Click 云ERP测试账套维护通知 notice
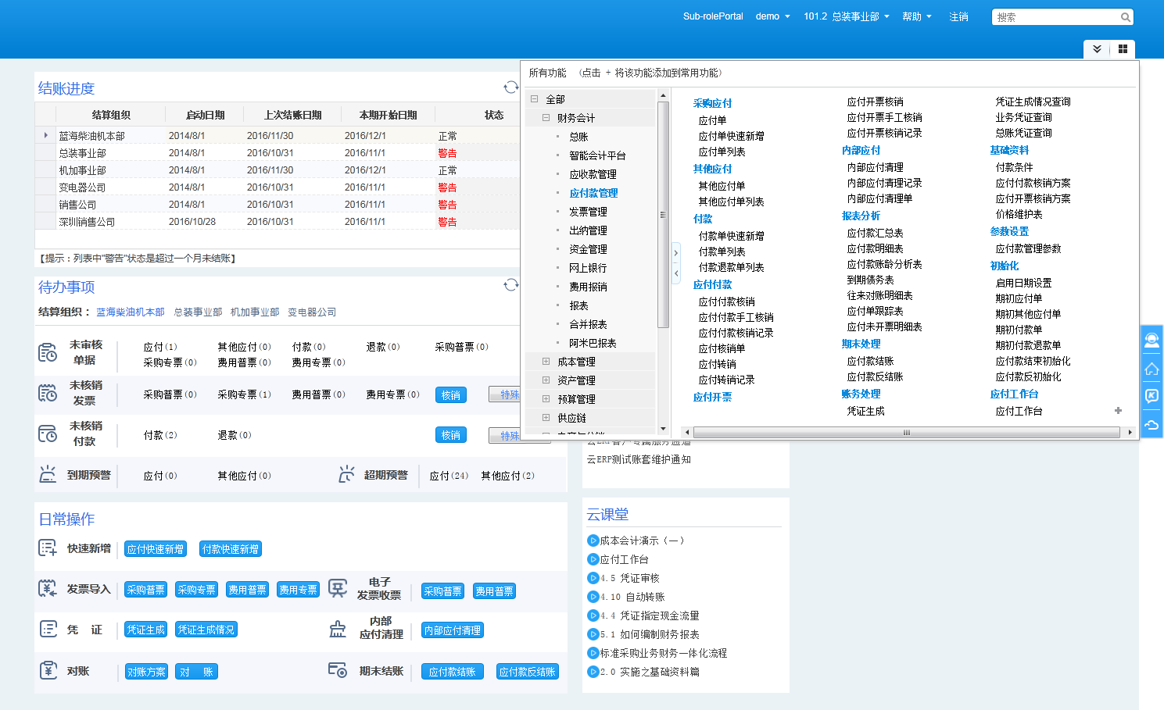This screenshot has width=1164, height=710. tap(639, 459)
